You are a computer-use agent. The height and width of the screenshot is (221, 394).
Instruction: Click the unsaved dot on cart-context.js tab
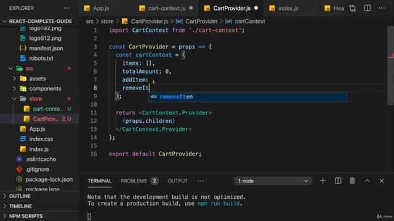(191, 8)
